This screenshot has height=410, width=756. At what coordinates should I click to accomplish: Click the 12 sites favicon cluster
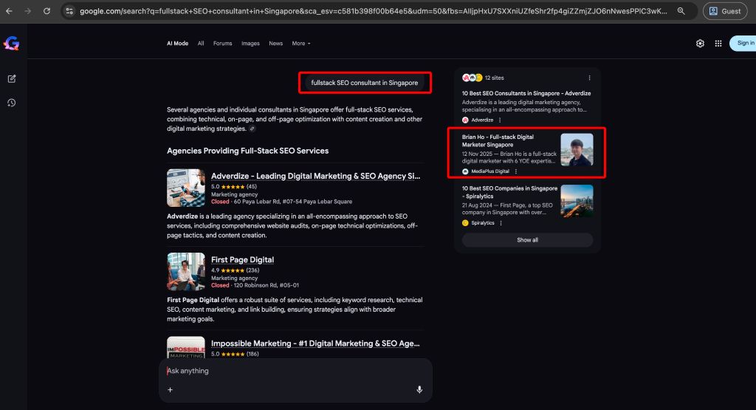(472, 78)
